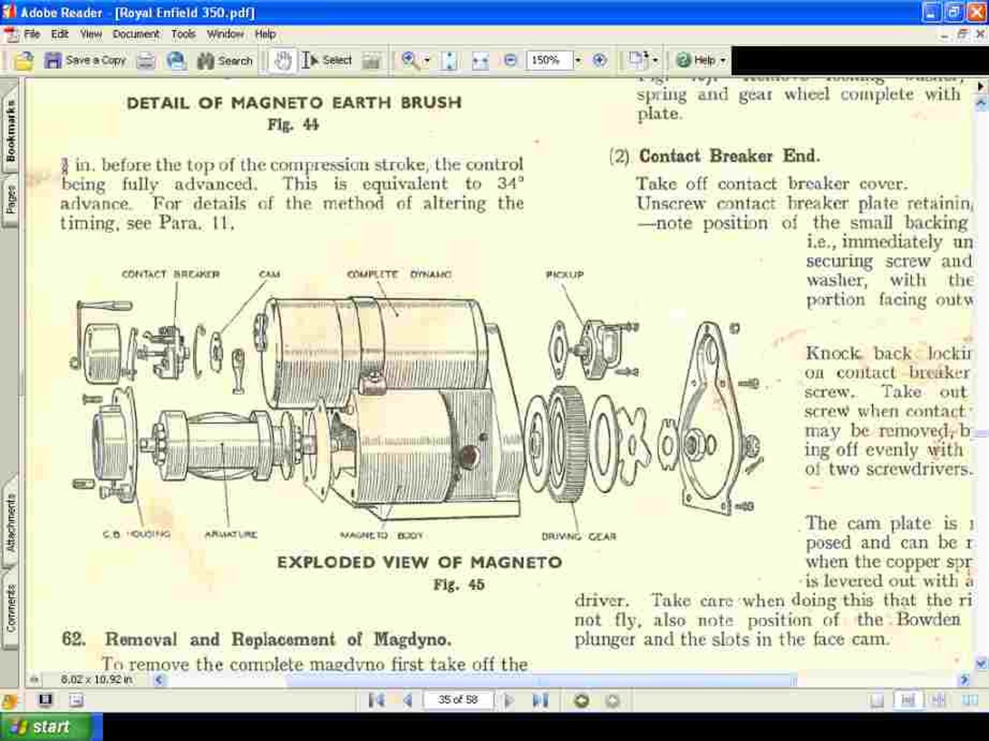The width and height of the screenshot is (989, 741).
Task: Activate the Select text tool
Action: click(x=327, y=60)
